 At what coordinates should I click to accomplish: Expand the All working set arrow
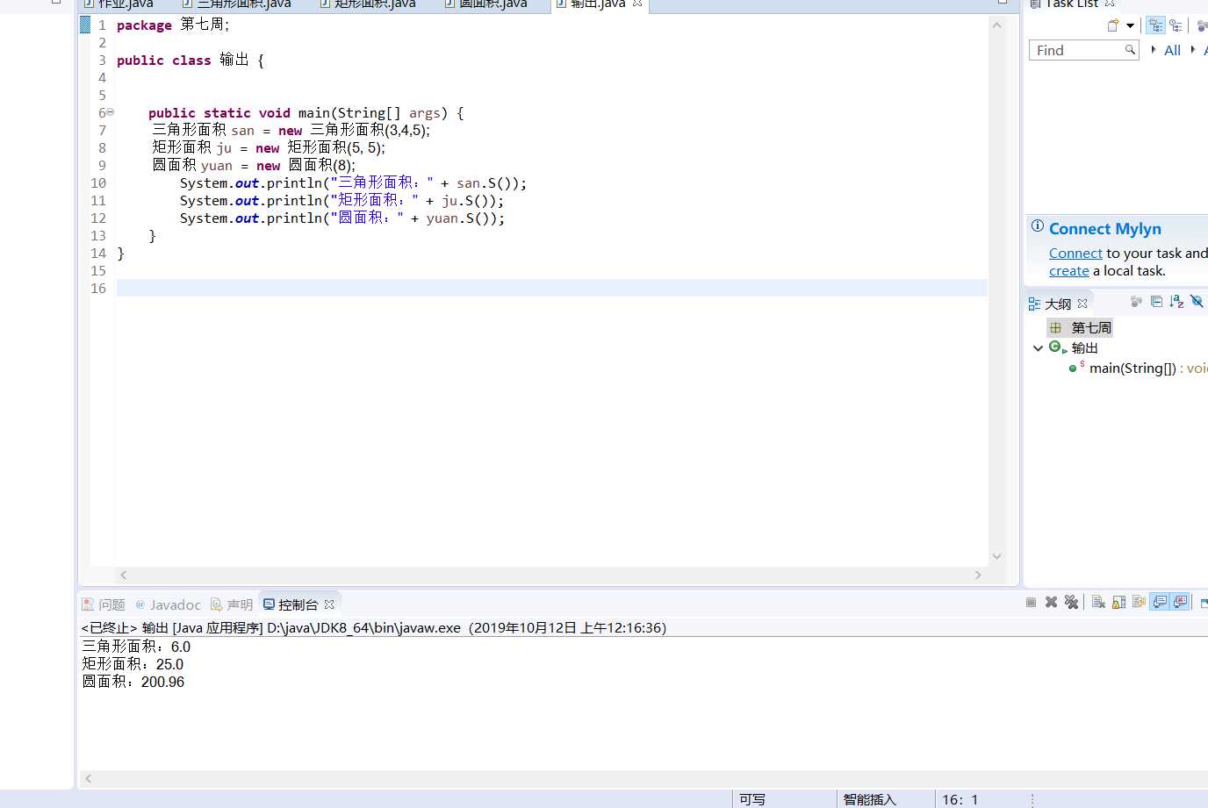pyautogui.click(x=1153, y=49)
